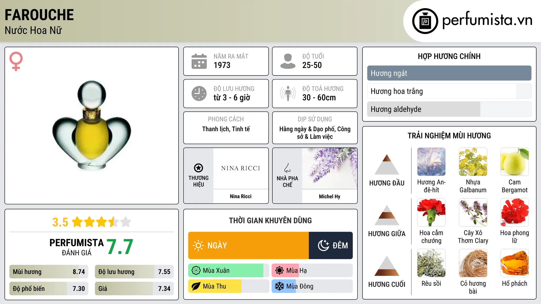Click the style text Thanh lịch, Tinh tế

pos(226,129)
